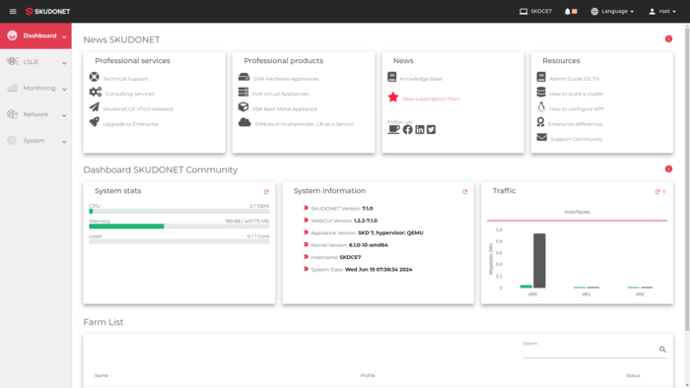The width and height of the screenshot is (690, 388).
Task: Open the Technical Support link
Action: coord(125,79)
